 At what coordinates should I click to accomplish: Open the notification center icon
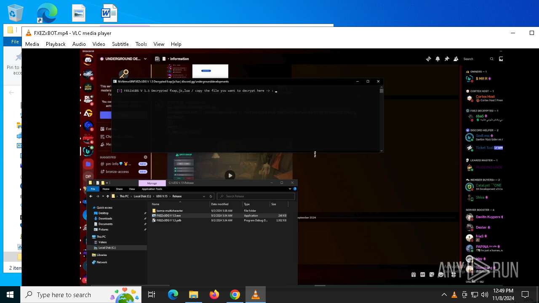click(525, 295)
